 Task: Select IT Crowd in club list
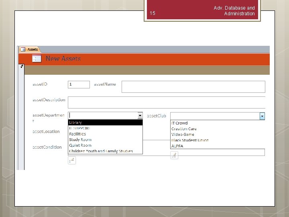tap(218, 123)
